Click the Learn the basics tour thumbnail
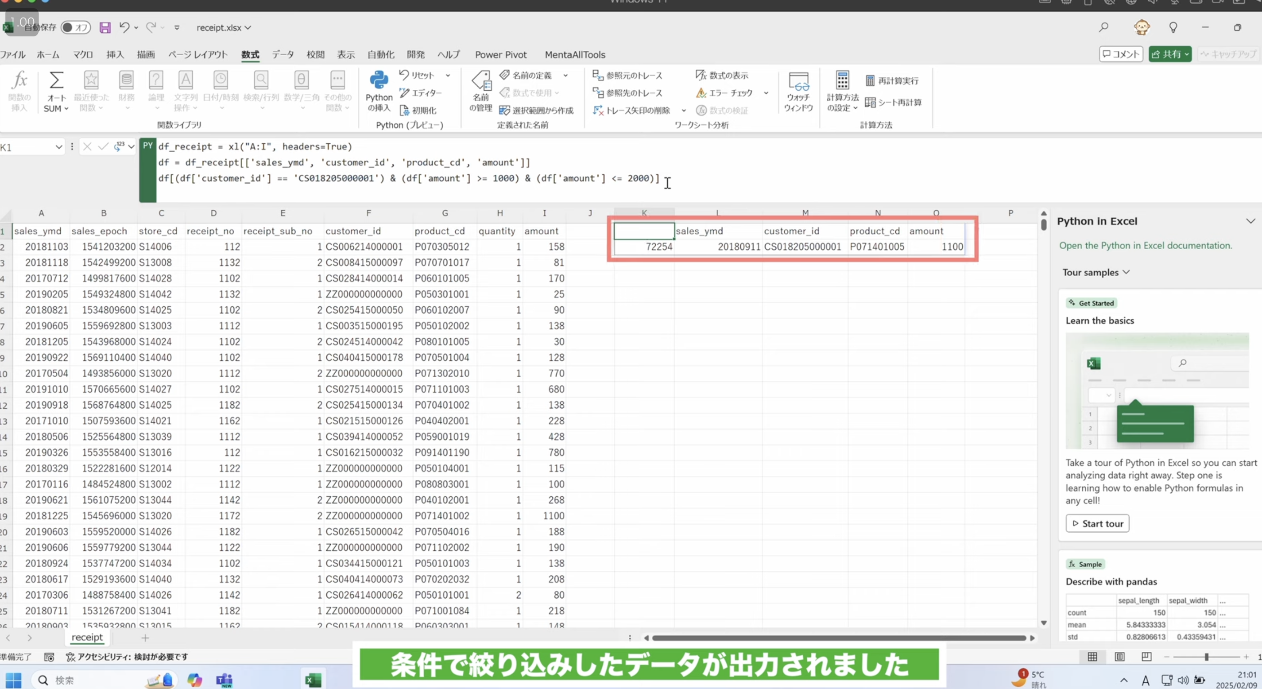This screenshot has width=1262, height=689. [x=1157, y=391]
